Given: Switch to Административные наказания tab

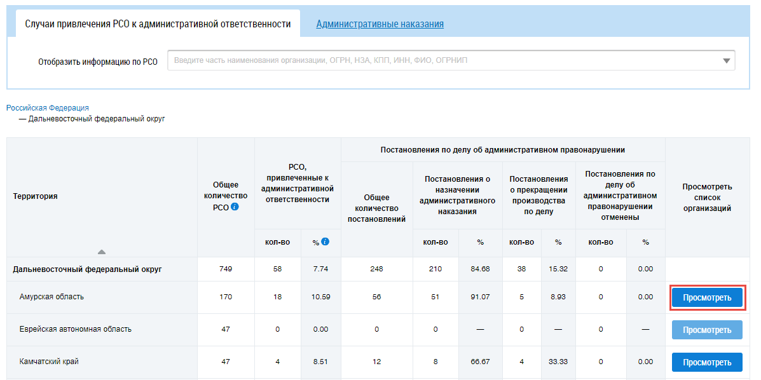Looking at the screenshot, I should 380,24.
